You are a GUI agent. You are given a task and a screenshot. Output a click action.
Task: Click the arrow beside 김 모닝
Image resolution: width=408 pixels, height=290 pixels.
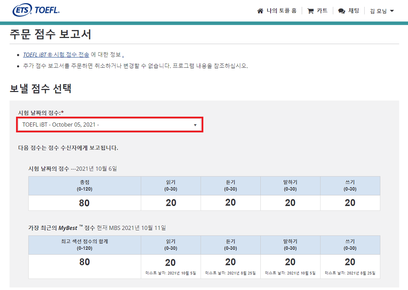tap(392, 11)
